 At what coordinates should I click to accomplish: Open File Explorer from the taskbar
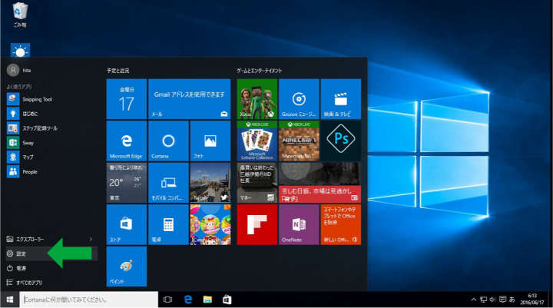pyautogui.click(x=207, y=300)
